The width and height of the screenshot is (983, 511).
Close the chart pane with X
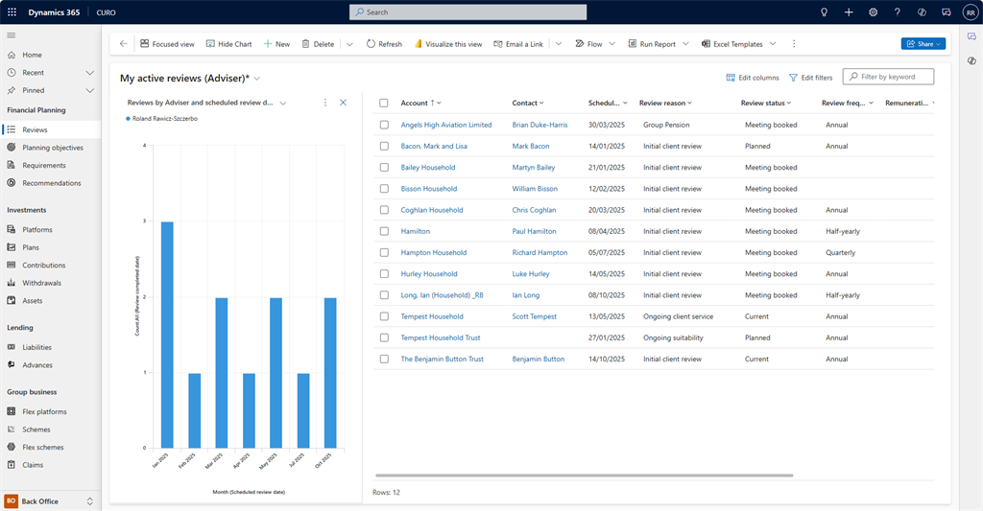(343, 103)
